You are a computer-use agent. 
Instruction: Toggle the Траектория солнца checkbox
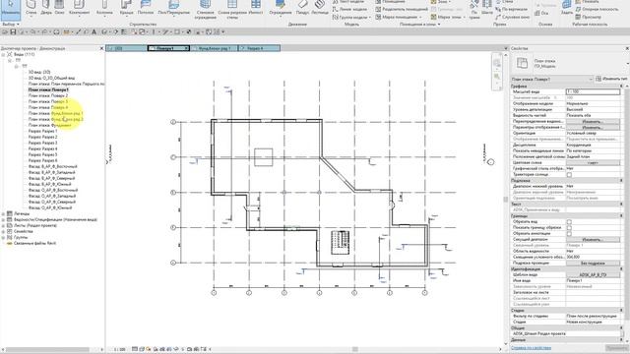(x=569, y=175)
